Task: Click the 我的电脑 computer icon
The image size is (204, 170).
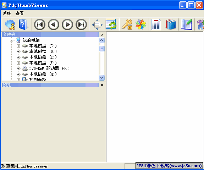Action: pyautogui.click(x=18, y=40)
